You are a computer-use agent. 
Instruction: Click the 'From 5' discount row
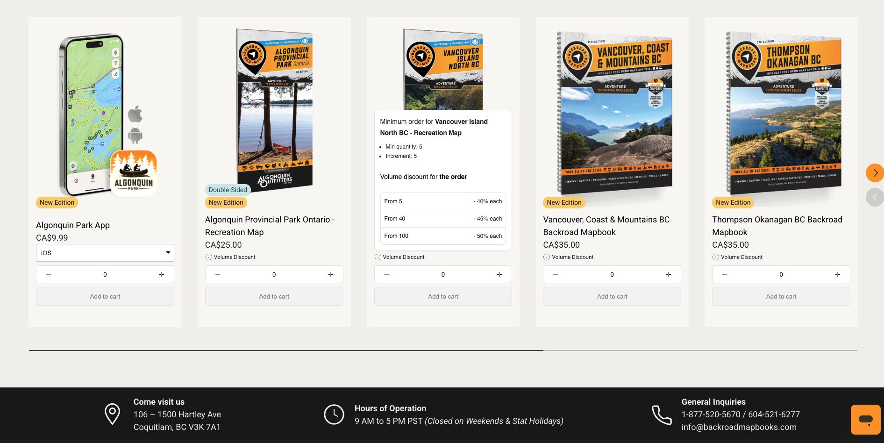[x=443, y=201]
